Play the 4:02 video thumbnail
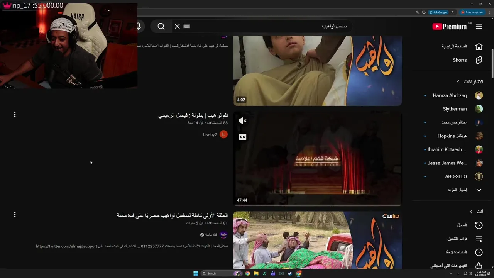The image size is (494, 278). pos(317,71)
